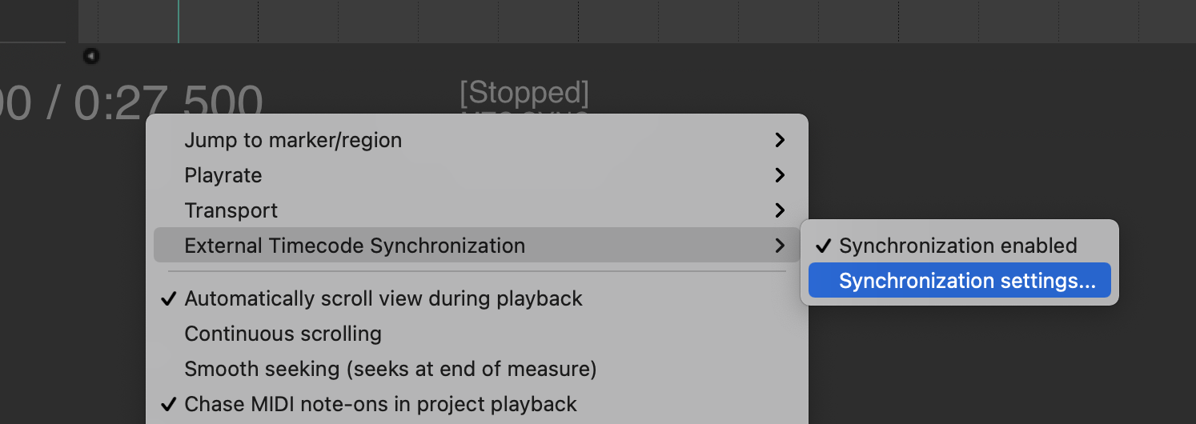This screenshot has height=424, width=1196.
Task: Open the Playrate submenu
Action: (x=223, y=175)
